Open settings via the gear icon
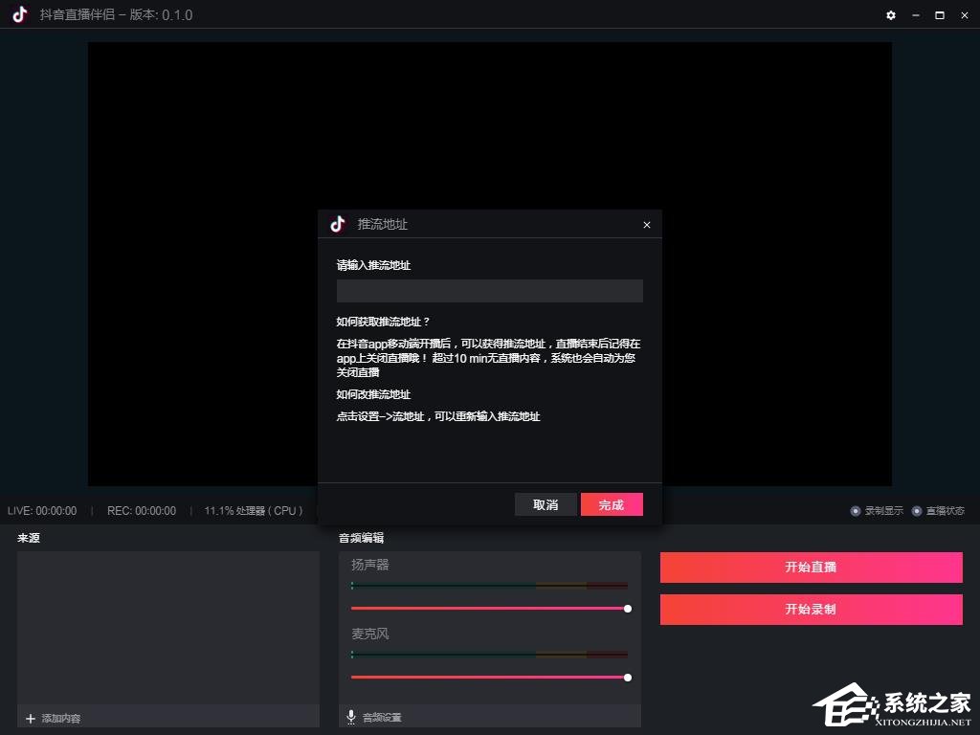 (x=891, y=15)
